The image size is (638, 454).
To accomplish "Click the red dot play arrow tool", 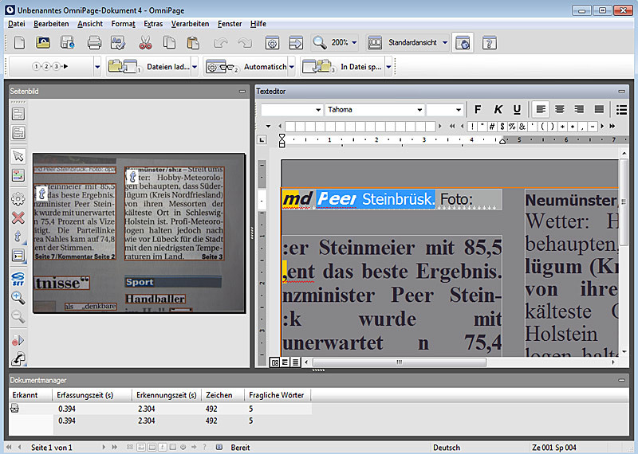I will [18, 340].
